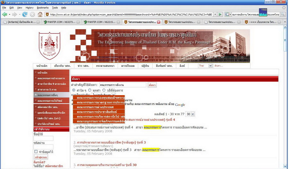This screenshot has height=169, width=290.
Task: Click the Firefox throbber activity icon
Action: click(x=284, y=8)
